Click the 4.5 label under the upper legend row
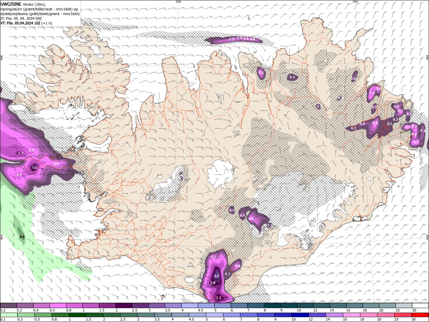 coord(200,310)
